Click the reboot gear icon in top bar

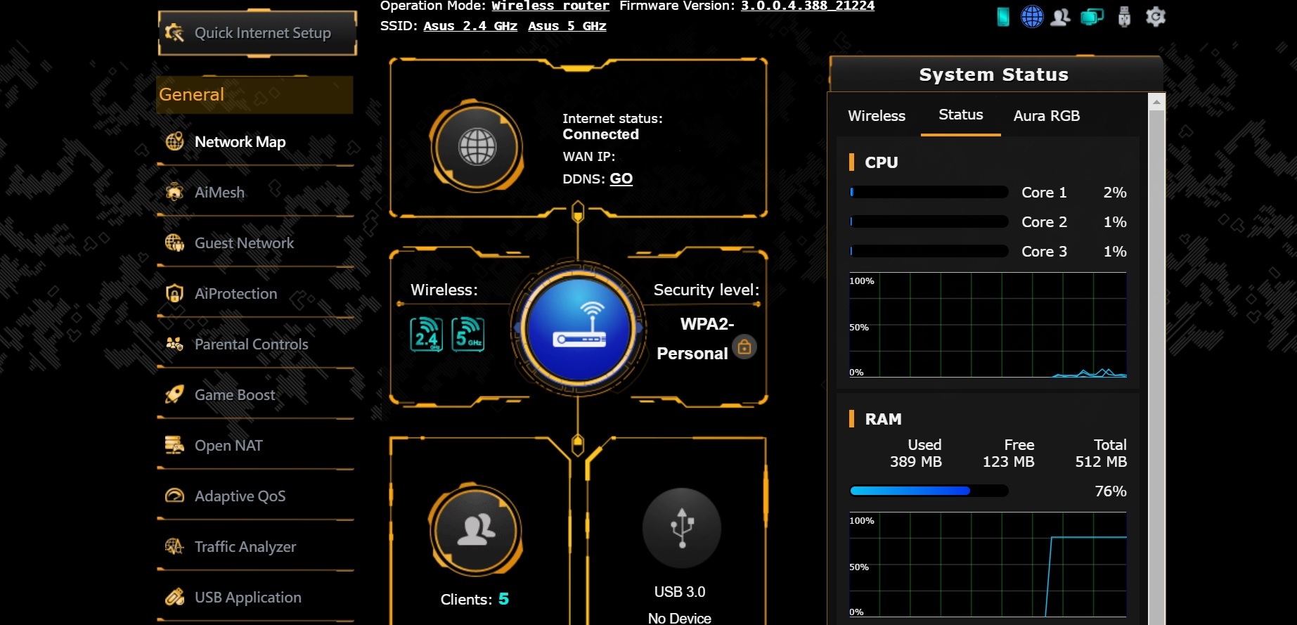coord(1155,16)
